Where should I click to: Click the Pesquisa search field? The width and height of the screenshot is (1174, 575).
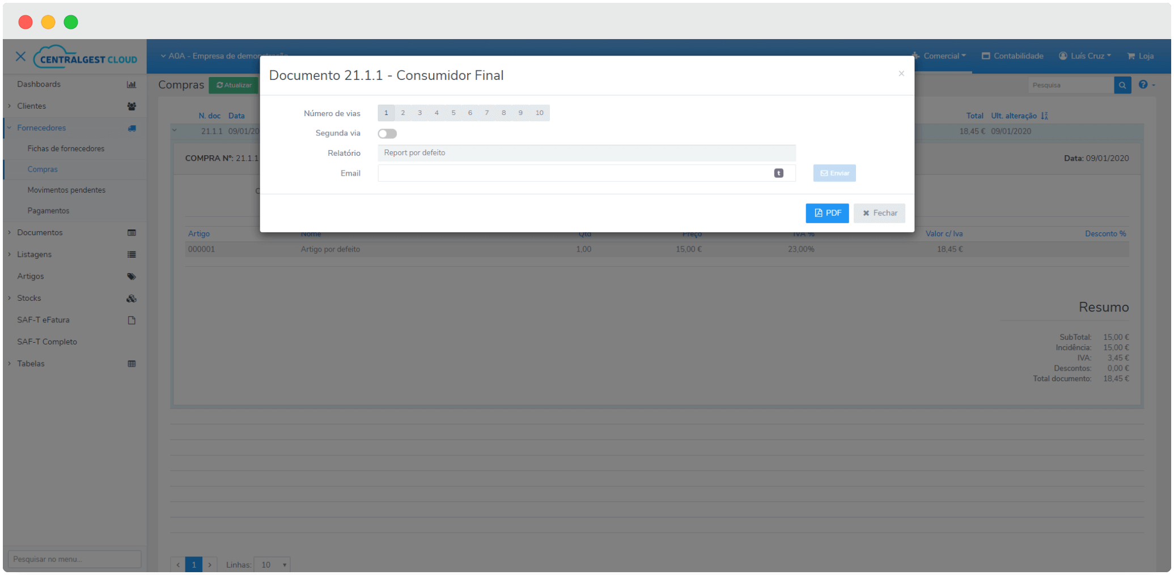[1071, 85]
